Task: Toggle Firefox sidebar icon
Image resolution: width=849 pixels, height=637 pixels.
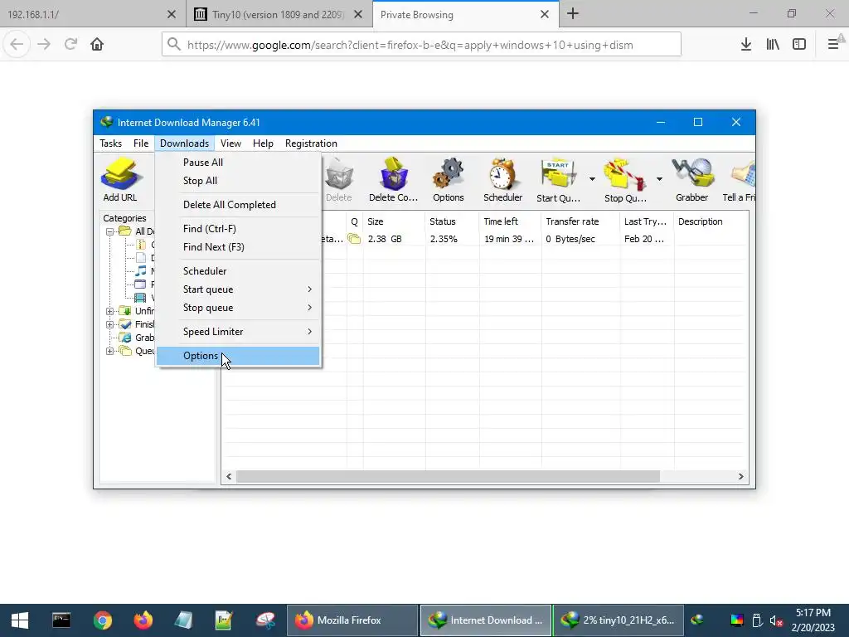Action: (x=799, y=45)
